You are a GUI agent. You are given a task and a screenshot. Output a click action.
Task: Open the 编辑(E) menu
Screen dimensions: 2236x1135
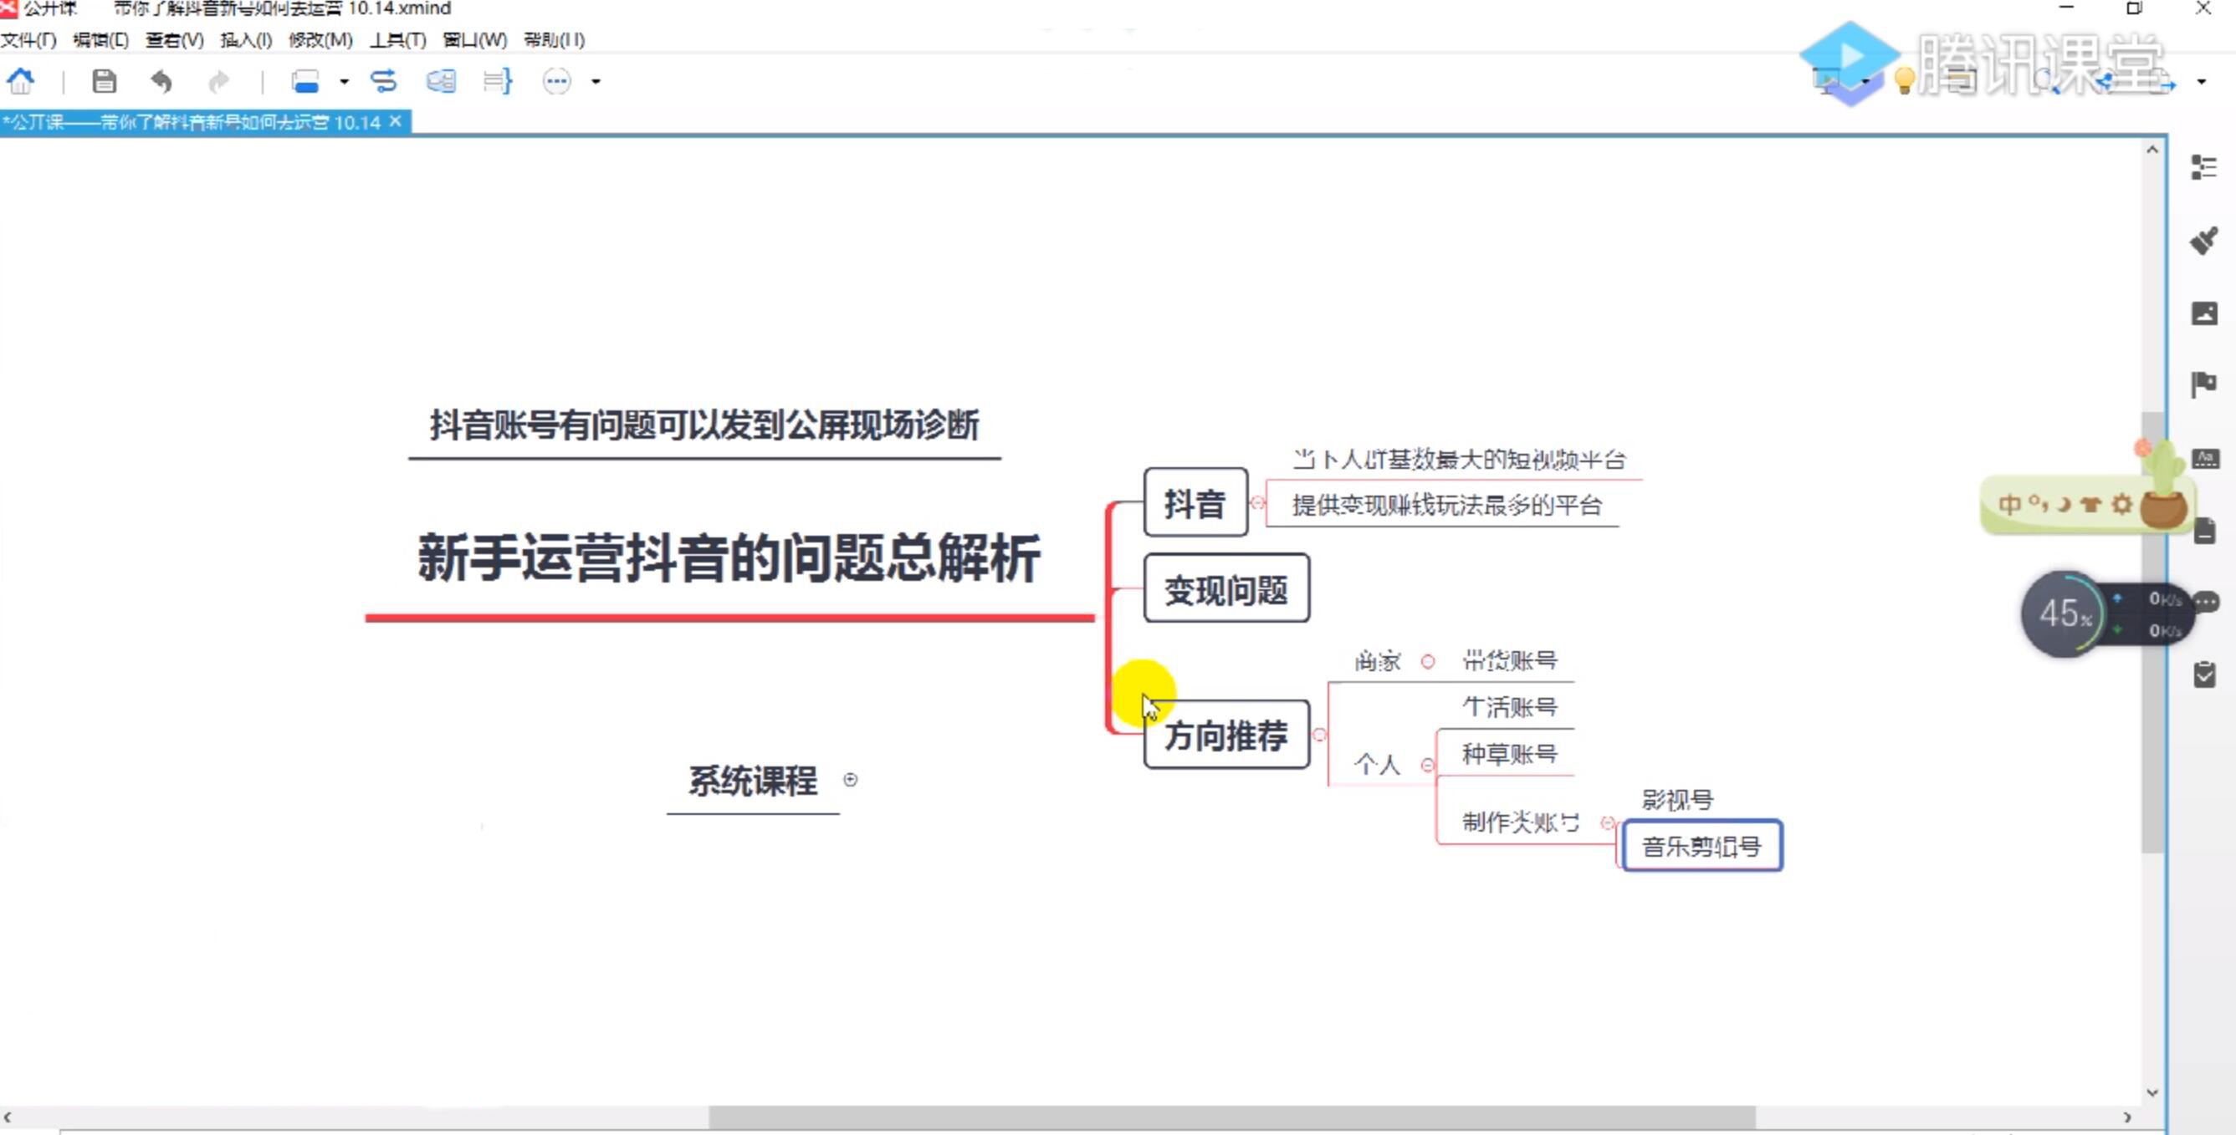pos(100,40)
